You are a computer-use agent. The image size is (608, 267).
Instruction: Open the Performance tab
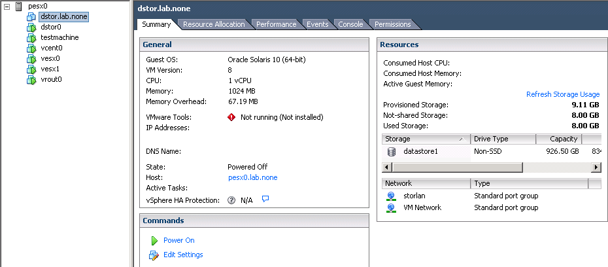pyautogui.click(x=276, y=24)
